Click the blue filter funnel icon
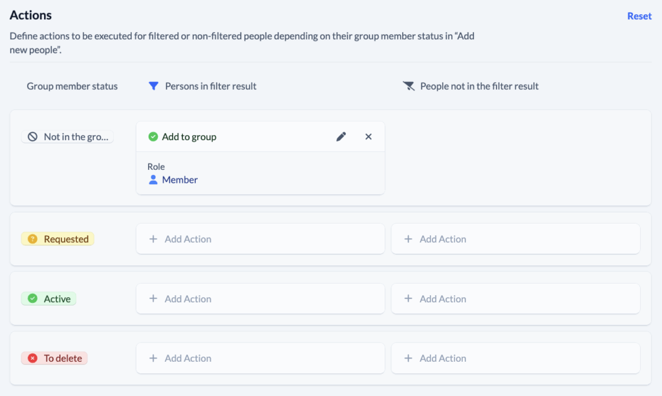Screen dimensions: 662x396 point(155,85)
